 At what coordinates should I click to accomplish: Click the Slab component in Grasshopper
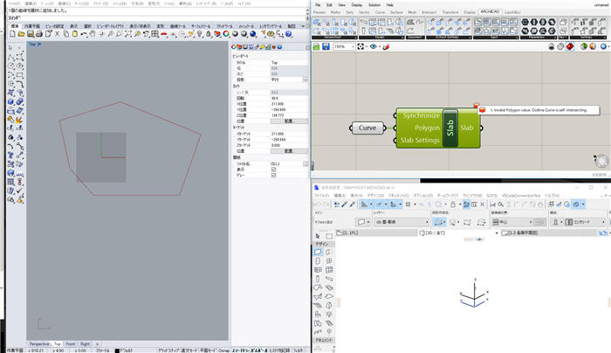(x=438, y=128)
